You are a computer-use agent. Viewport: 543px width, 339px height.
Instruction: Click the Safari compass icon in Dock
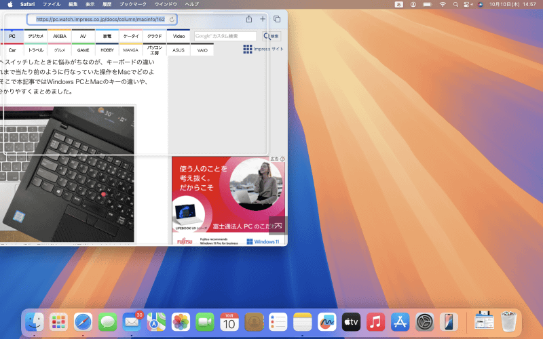pos(83,322)
